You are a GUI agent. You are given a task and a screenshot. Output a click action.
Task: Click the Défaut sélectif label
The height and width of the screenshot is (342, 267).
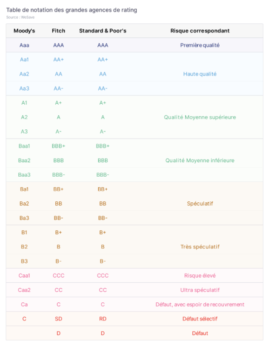click(x=200, y=319)
